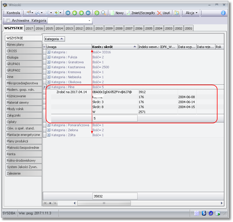Screen dimensions: 233x222
Task: Go to previous record with green left arrow
Action: click(x=75, y=13)
